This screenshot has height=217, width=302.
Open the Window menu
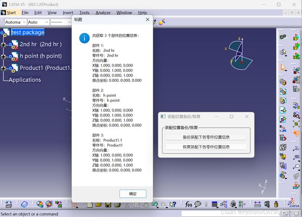[124, 13]
